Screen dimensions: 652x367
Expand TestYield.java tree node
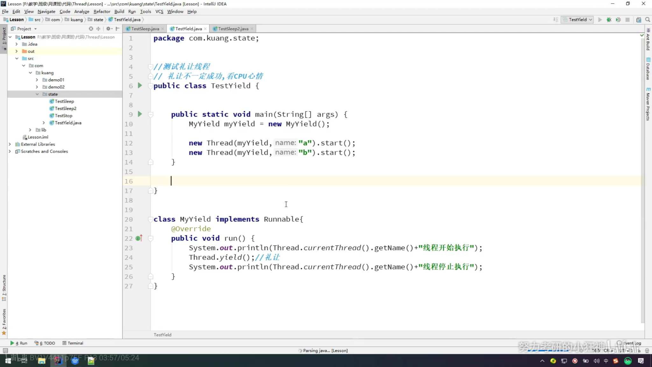click(44, 123)
